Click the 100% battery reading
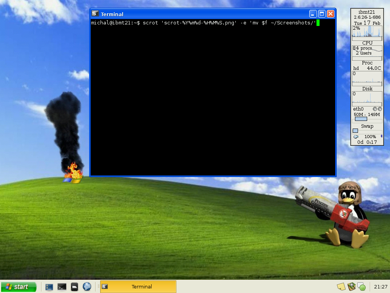 pos(370,137)
